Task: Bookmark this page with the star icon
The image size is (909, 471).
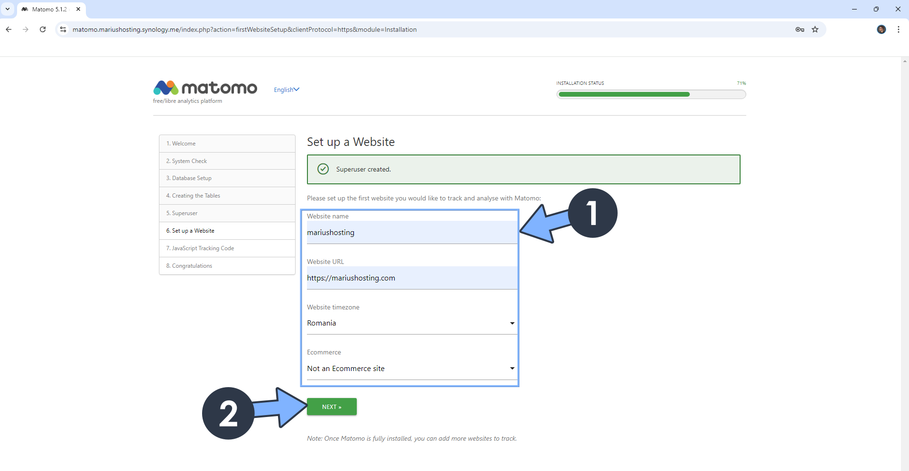Action: 815,29
